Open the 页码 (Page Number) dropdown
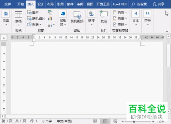Viewport: 171px width, 124px height. click(120, 25)
